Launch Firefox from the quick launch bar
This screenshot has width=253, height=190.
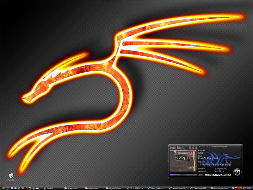point(23,188)
